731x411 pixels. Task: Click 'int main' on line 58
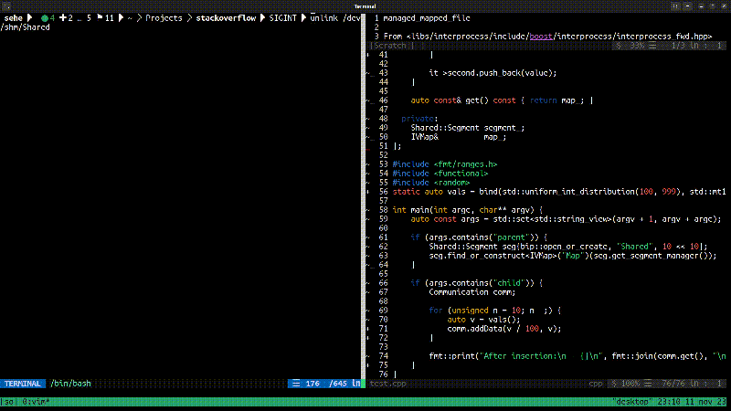(410, 210)
